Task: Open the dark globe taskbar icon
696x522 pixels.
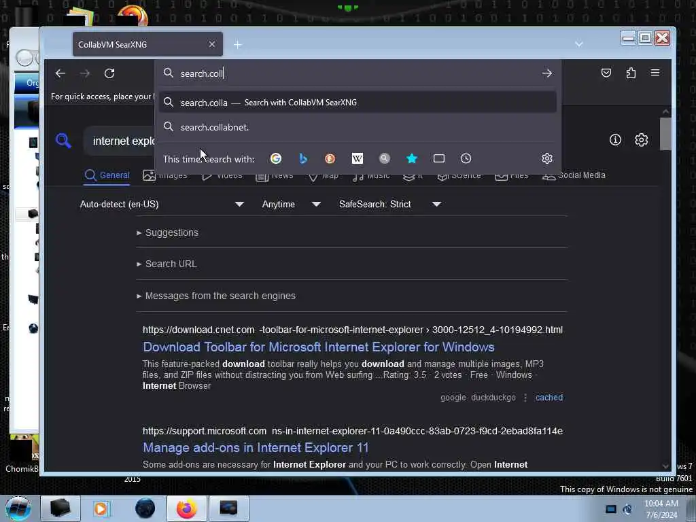Action: click(x=145, y=508)
